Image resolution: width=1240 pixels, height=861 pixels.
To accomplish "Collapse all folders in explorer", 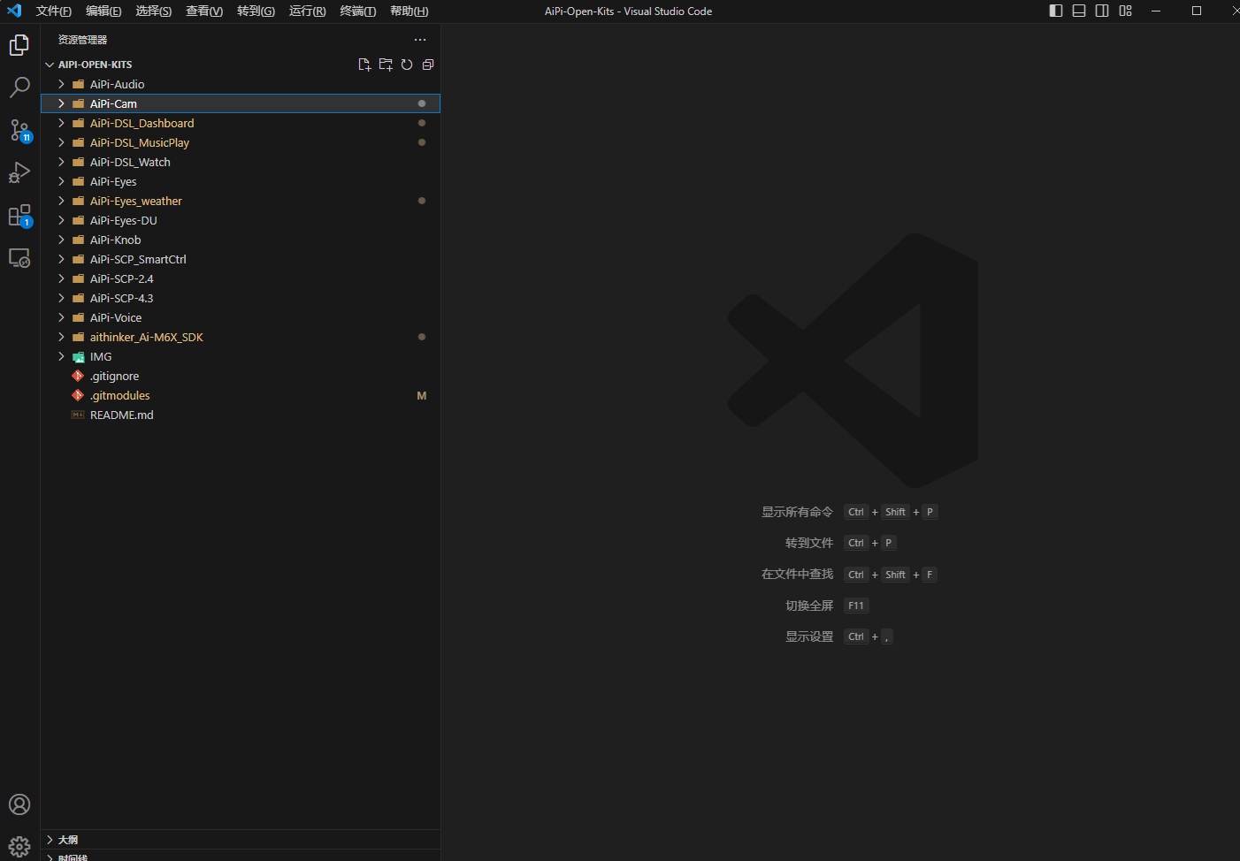I will point(428,65).
